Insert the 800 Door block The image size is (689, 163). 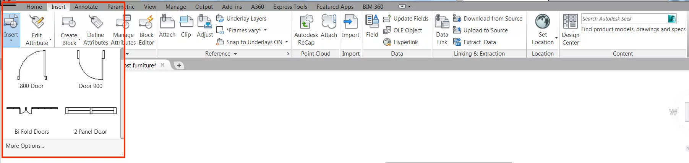[x=32, y=70]
